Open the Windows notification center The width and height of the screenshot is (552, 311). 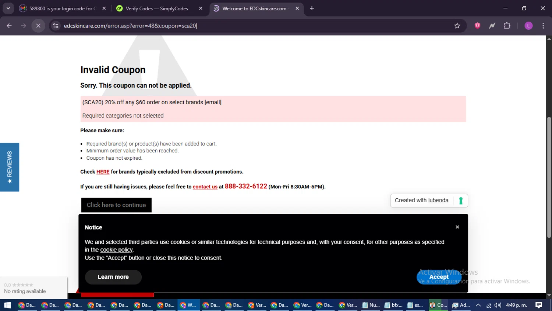[x=539, y=305]
